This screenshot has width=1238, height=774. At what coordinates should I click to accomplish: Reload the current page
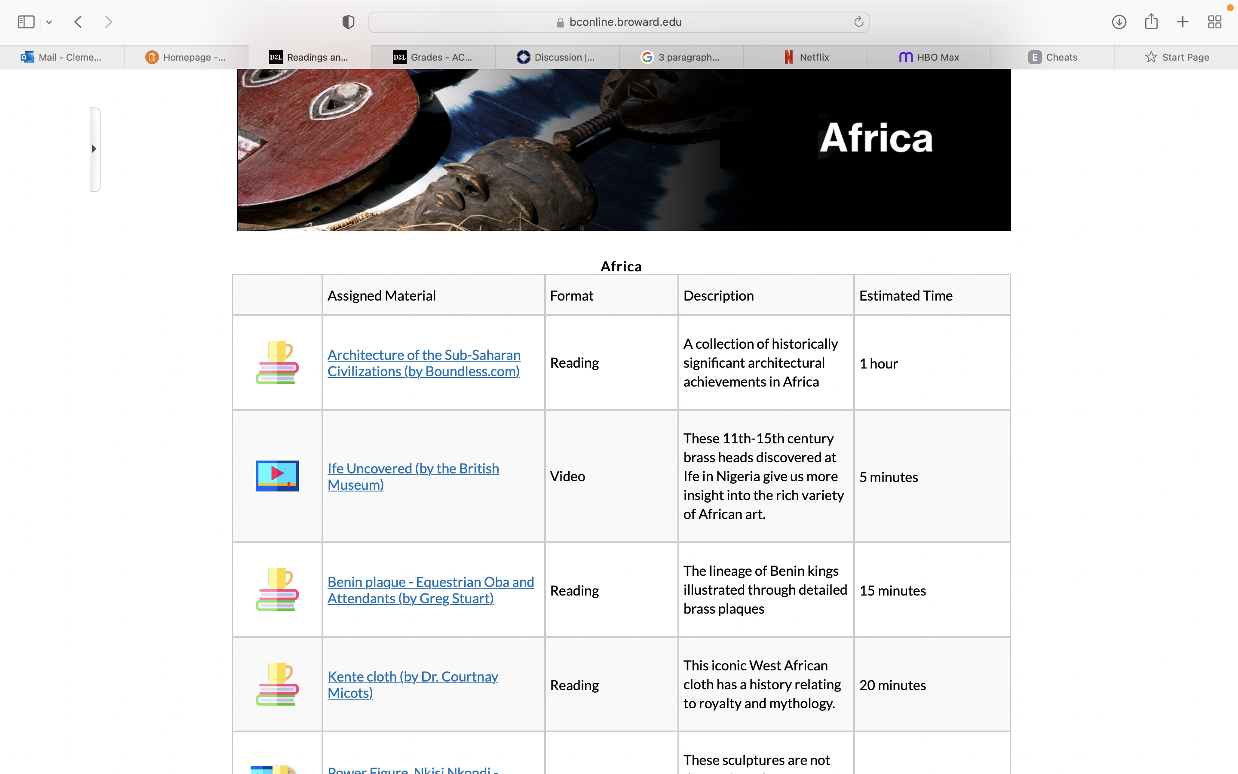click(x=858, y=21)
